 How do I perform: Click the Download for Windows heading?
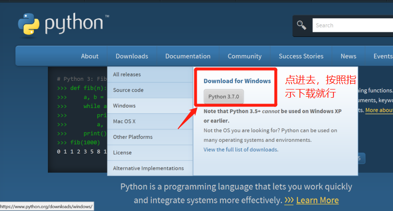(237, 81)
